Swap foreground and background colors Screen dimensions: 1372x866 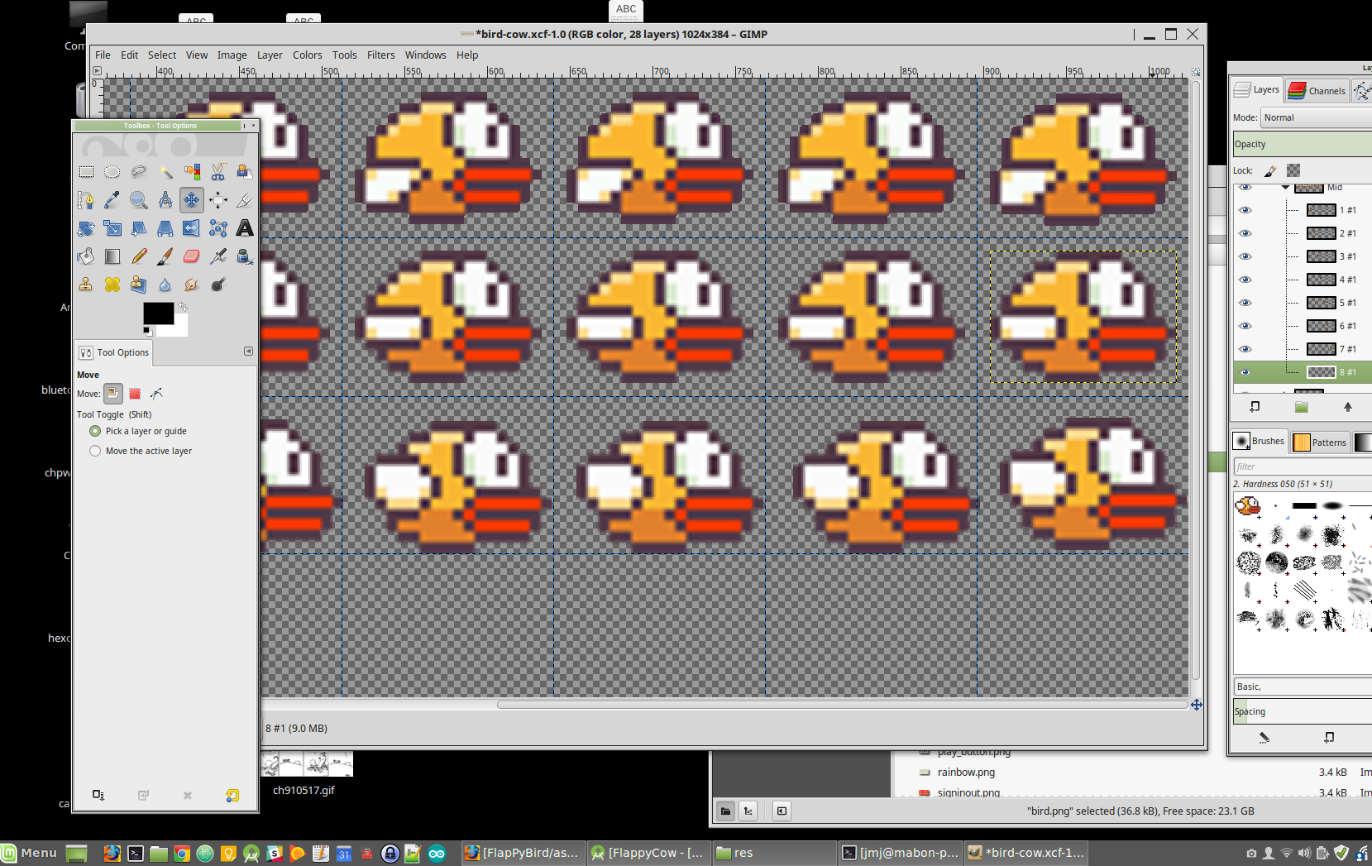pos(182,306)
